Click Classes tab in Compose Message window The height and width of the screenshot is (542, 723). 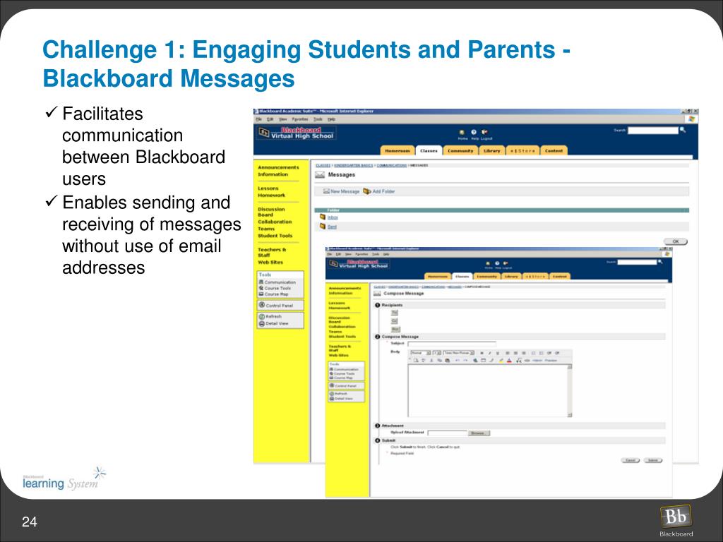(x=462, y=277)
